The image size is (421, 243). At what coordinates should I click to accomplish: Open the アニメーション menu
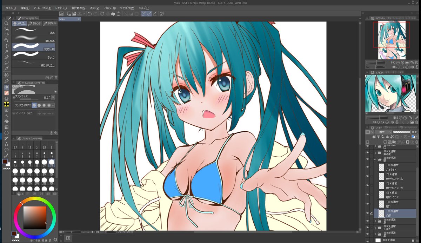point(42,8)
